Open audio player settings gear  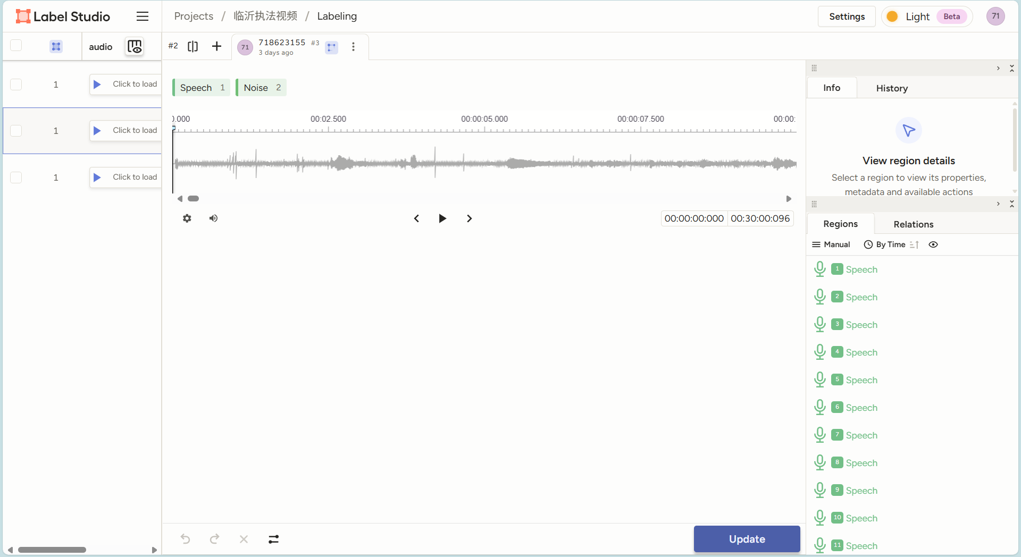tap(187, 218)
